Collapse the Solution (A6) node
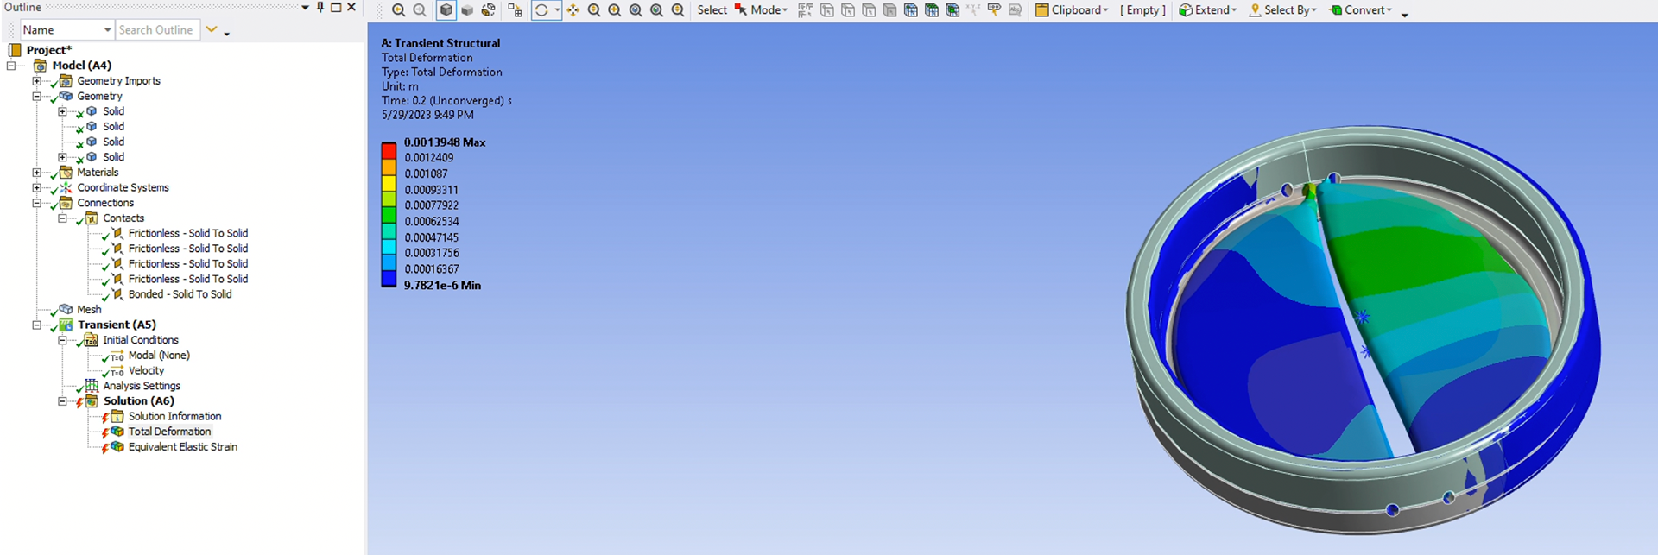Image resolution: width=1658 pixels, height=555 pixels. (x=63, y=401)
